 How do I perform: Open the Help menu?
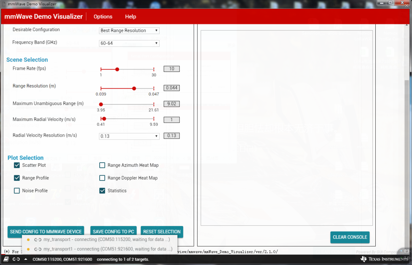[x=130, y=16]
